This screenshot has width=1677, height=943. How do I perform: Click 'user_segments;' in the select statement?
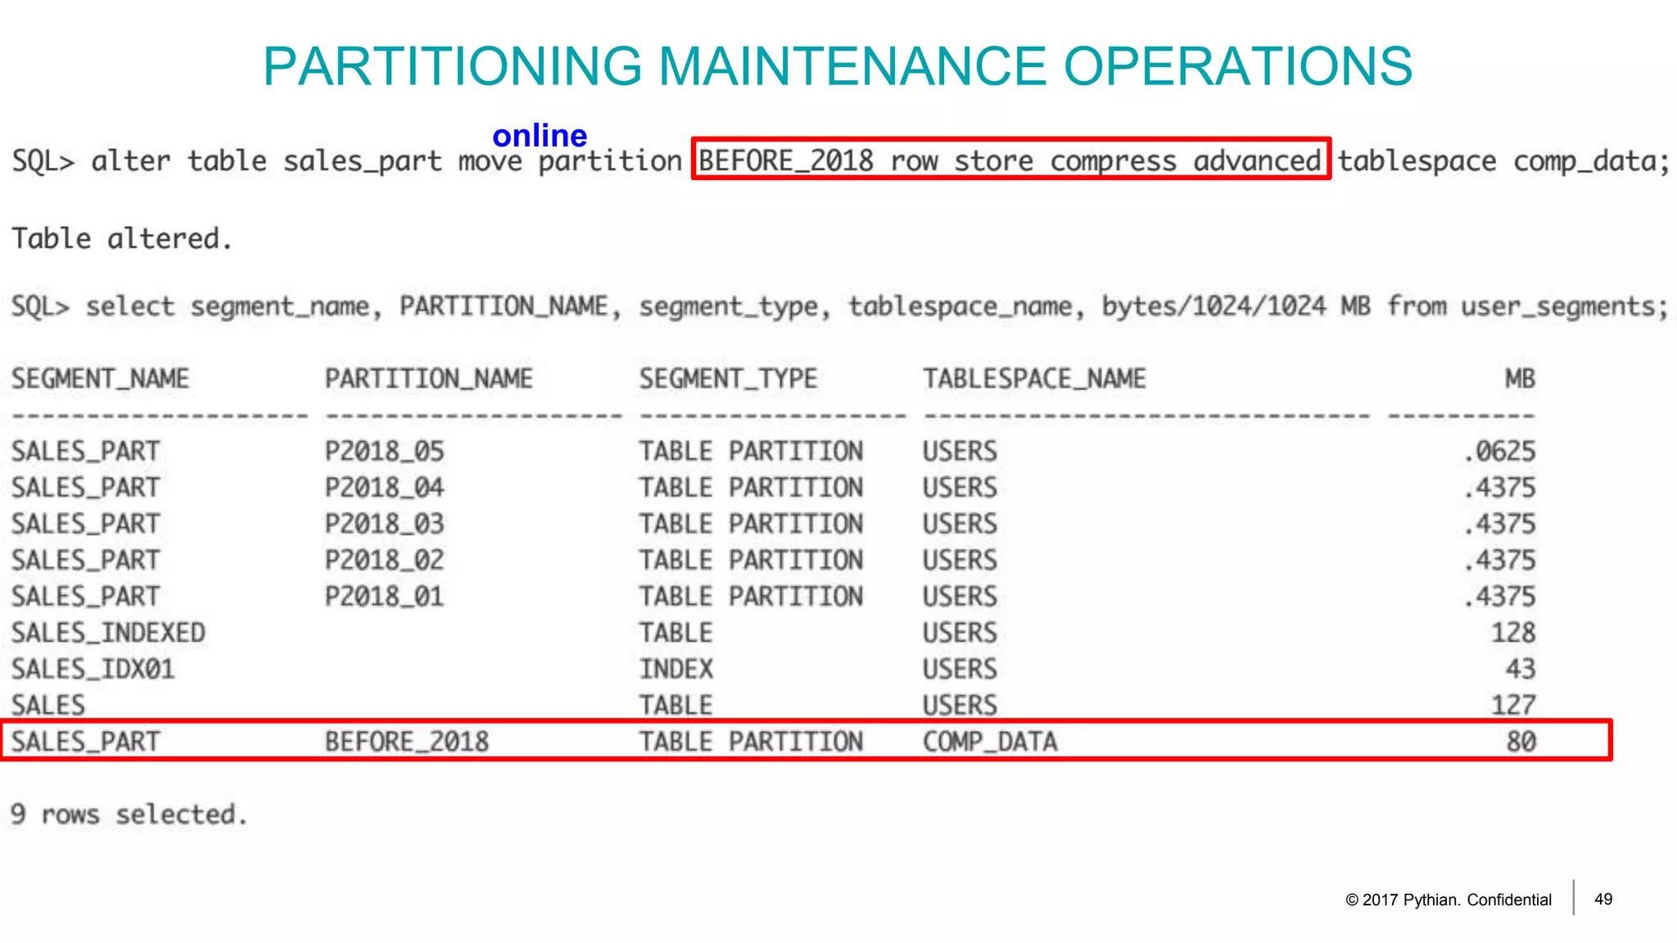pyautogui.click(x=1565, y=307)
